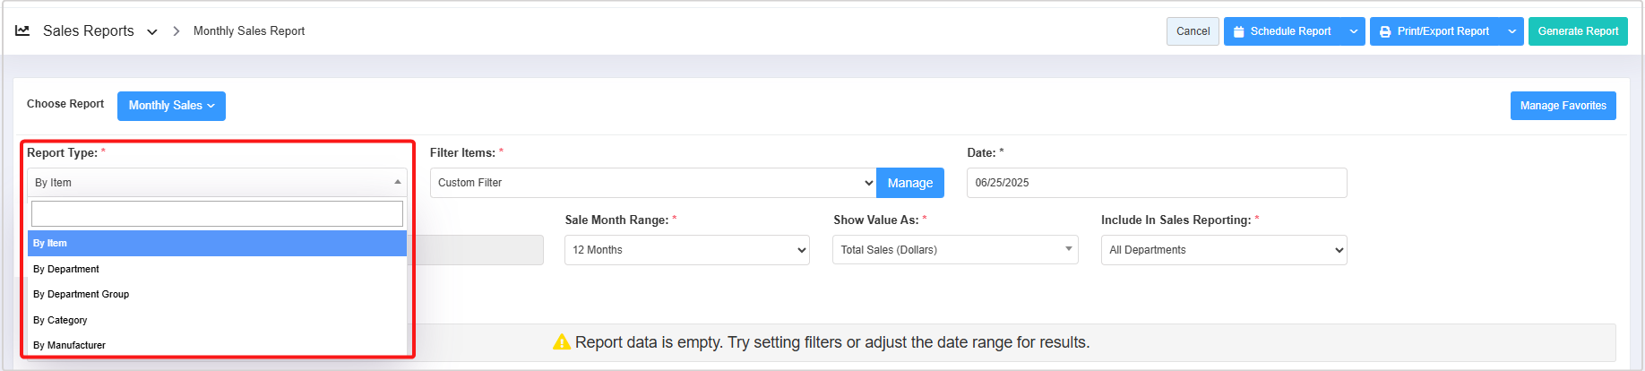Click the Schedule Report calendar icon
The height and width of the screenshot is (371, 1645).
click(1238, 32)
